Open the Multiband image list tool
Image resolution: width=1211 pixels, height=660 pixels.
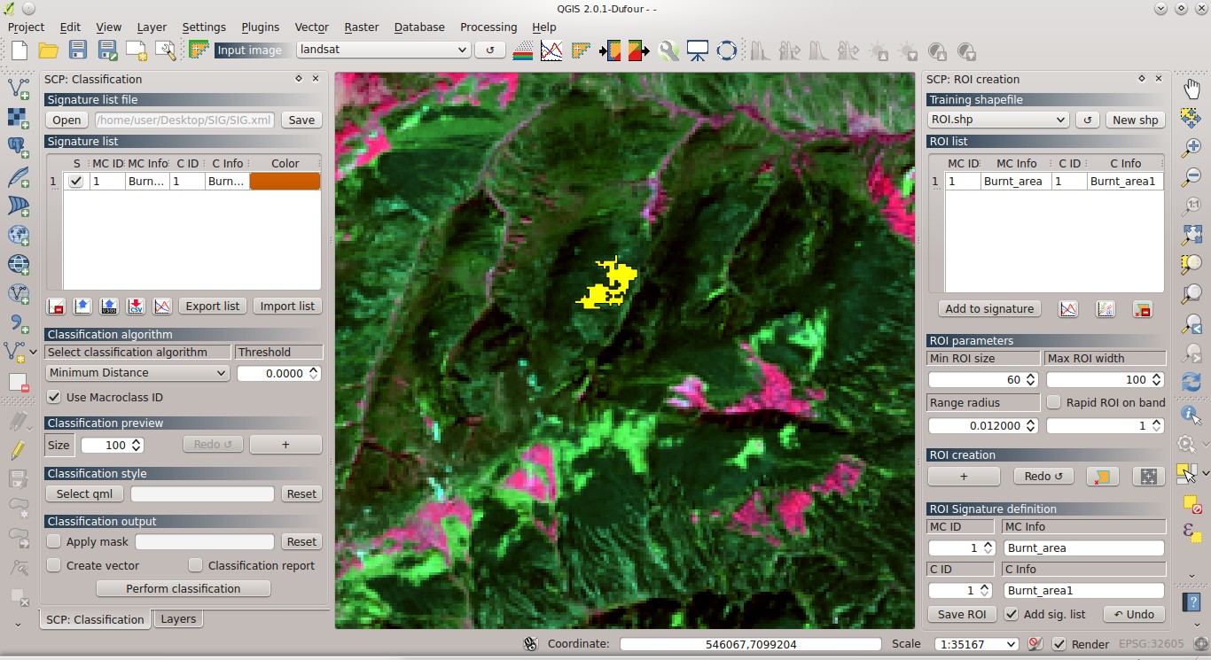(521, 50)
